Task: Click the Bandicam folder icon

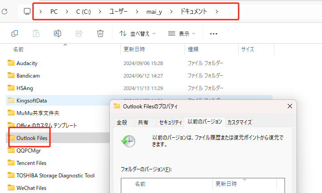Action: point(11,75)
